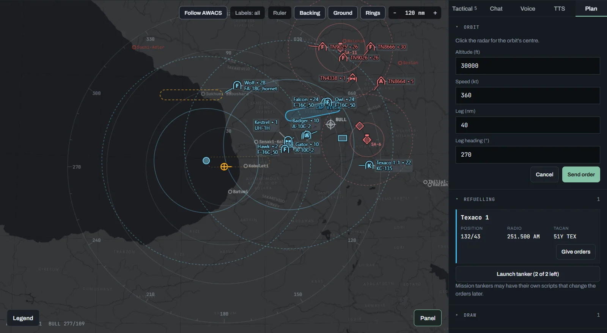Toggle Follow AWACS mode
The image size is (607, 333).
pos(203,13)
